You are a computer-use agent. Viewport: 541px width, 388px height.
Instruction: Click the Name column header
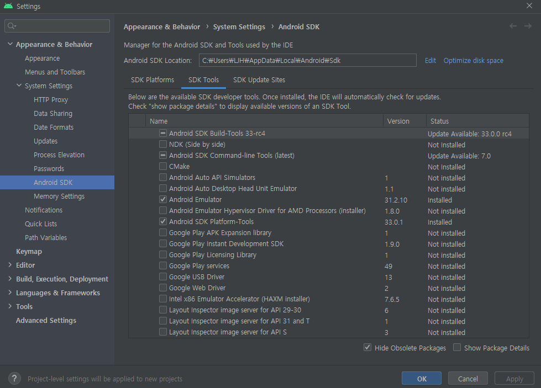point(264,121)
